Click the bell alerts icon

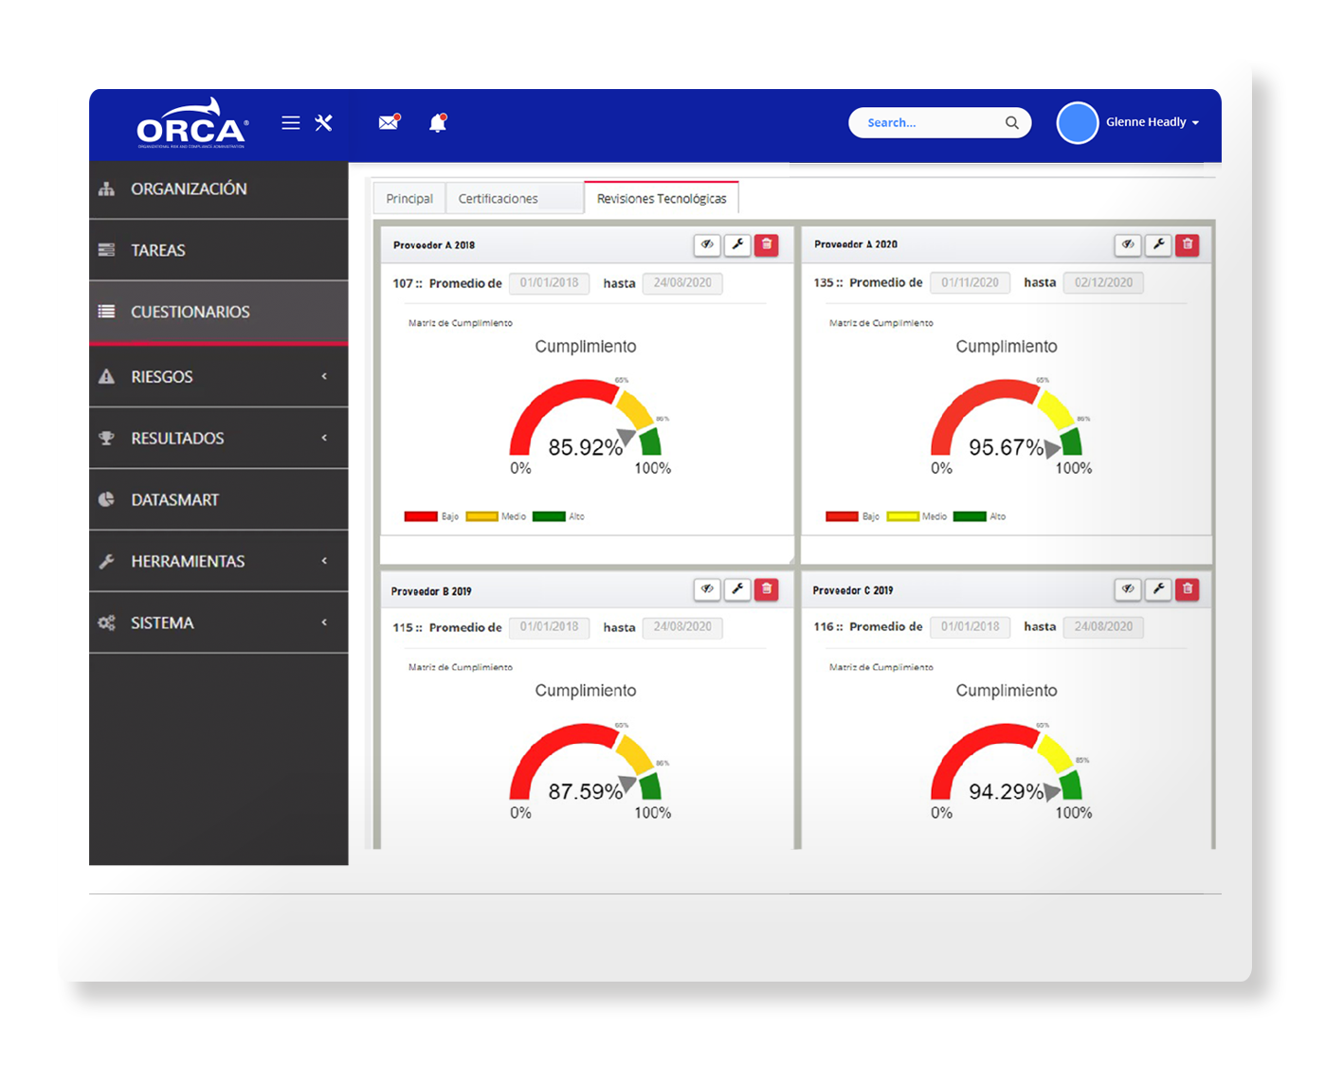pyautogui.click(x=437, y=123)
